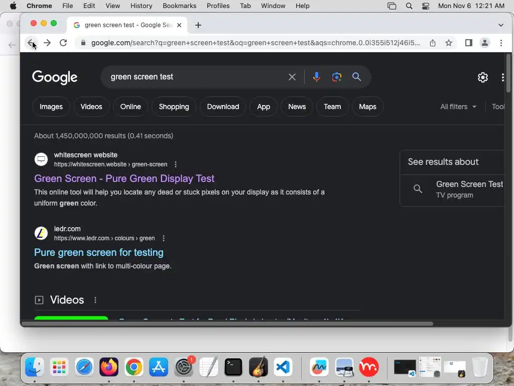Open GarageBand from the Dock
Viewport: 514px width, 386px height.
[259, 367]
